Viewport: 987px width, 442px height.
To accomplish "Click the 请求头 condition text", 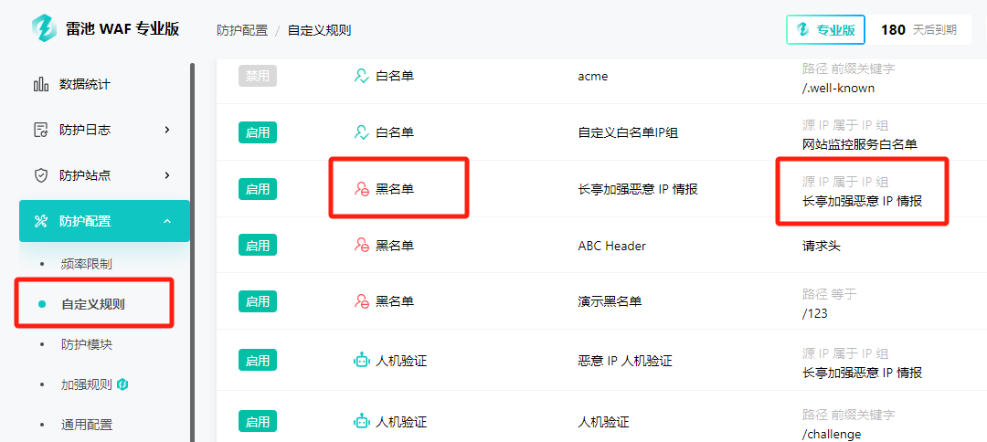I will click(821, 246).
